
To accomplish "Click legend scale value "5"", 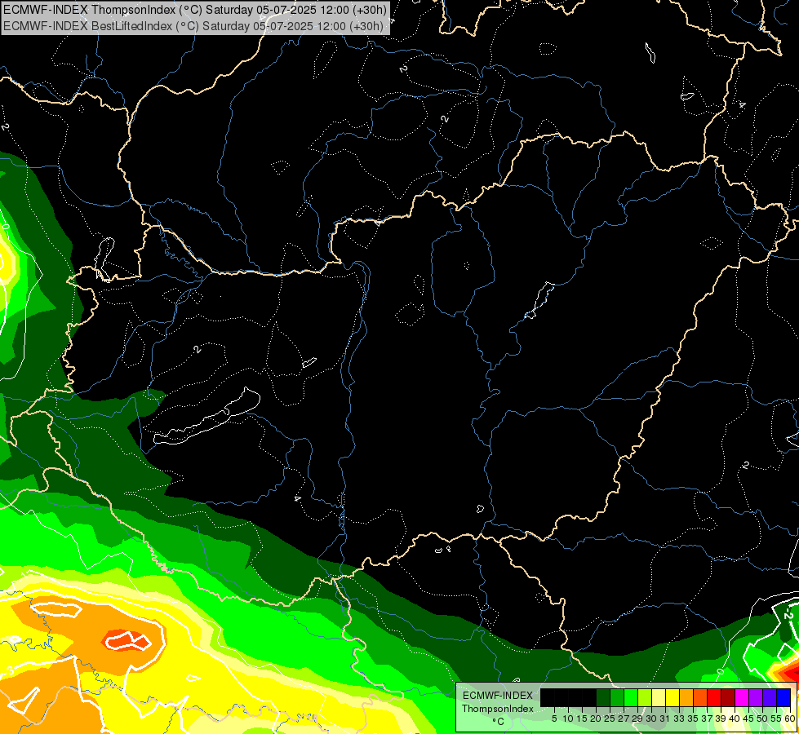I will click(554, 719).
